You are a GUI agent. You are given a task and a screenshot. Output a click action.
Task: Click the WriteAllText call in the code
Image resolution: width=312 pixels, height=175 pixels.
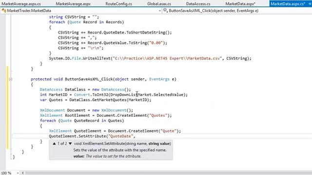click(97, 58)
